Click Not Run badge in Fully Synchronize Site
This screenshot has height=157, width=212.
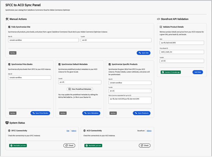pos(13,53)
